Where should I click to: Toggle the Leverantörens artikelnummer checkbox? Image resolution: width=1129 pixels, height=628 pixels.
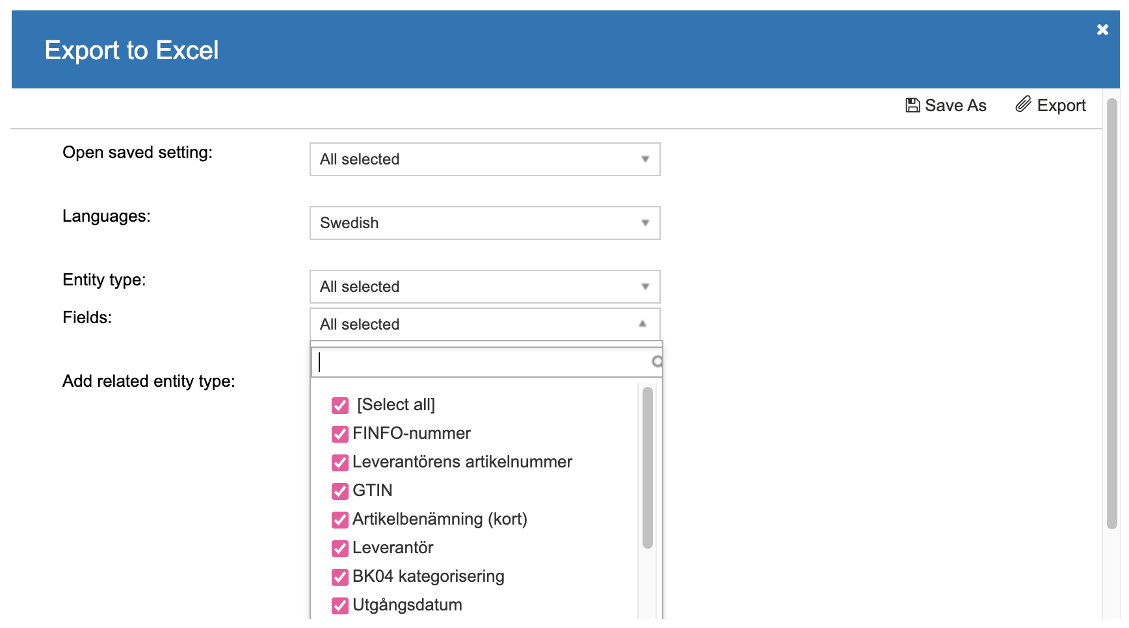tap(340, 463)
